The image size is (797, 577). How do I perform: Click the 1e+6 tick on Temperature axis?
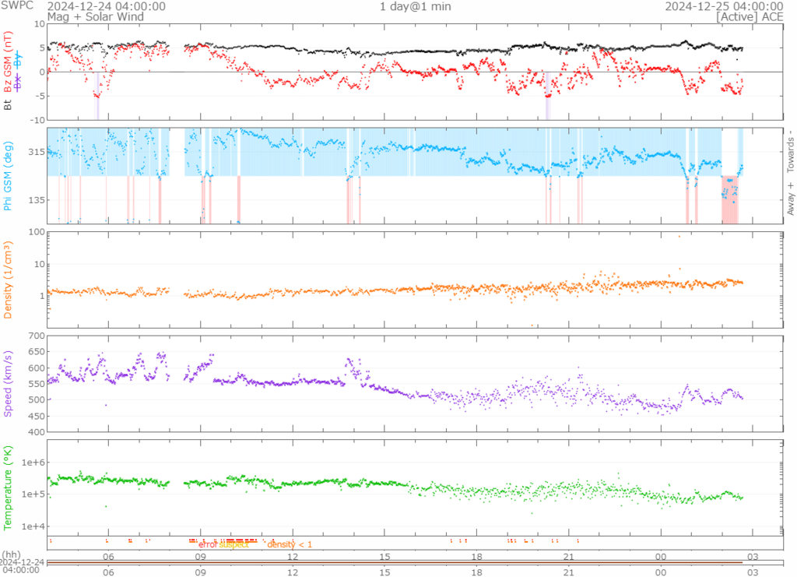(x=33, y=463)
